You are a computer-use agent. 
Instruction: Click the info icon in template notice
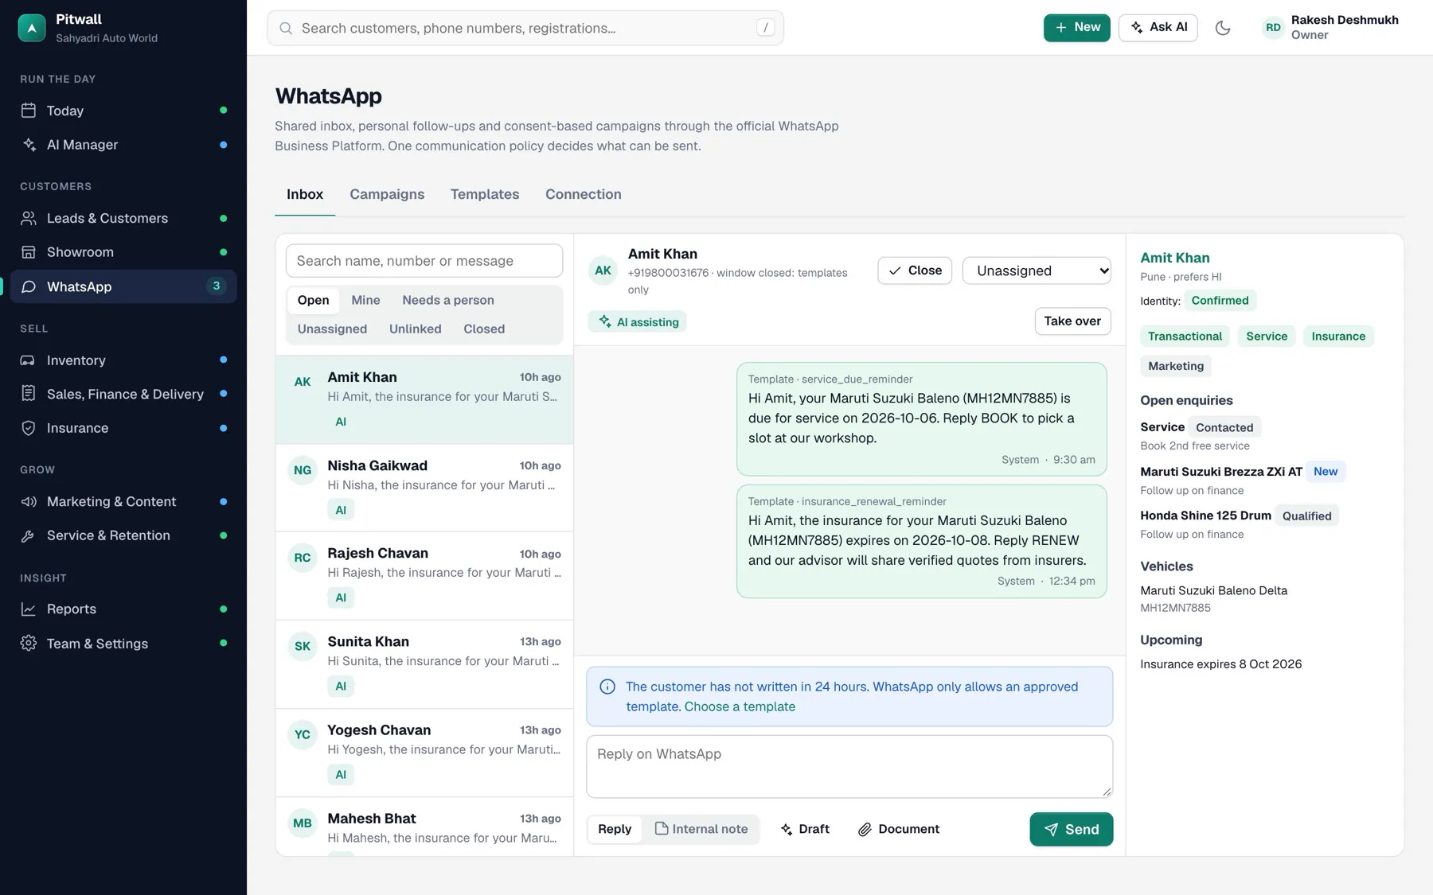tap(607, 687)
